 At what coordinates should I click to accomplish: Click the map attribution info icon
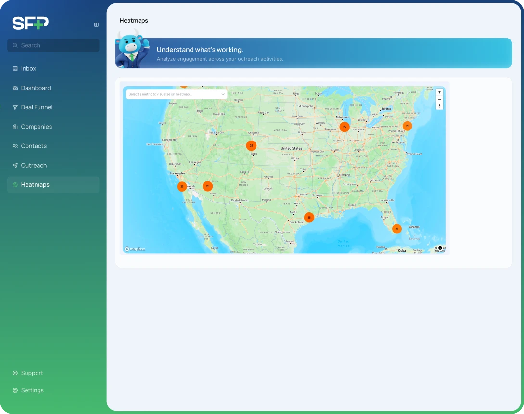pos(440,248)
